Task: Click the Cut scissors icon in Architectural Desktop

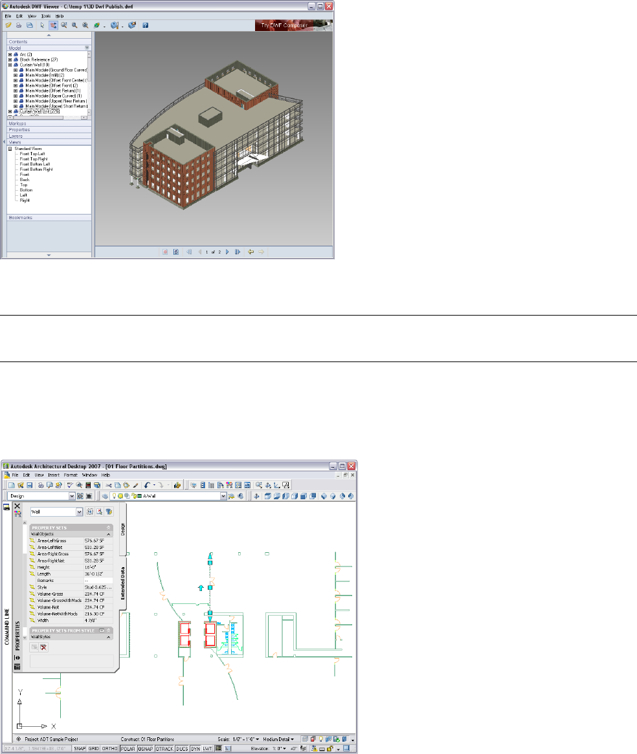Action: [108, 485]
